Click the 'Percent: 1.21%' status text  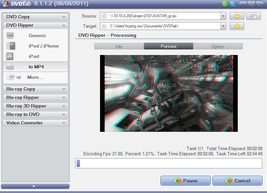click(140, 154)
